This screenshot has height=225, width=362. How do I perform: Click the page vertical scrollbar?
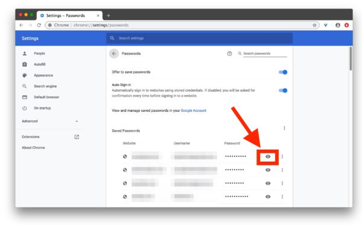coord(351,59)
